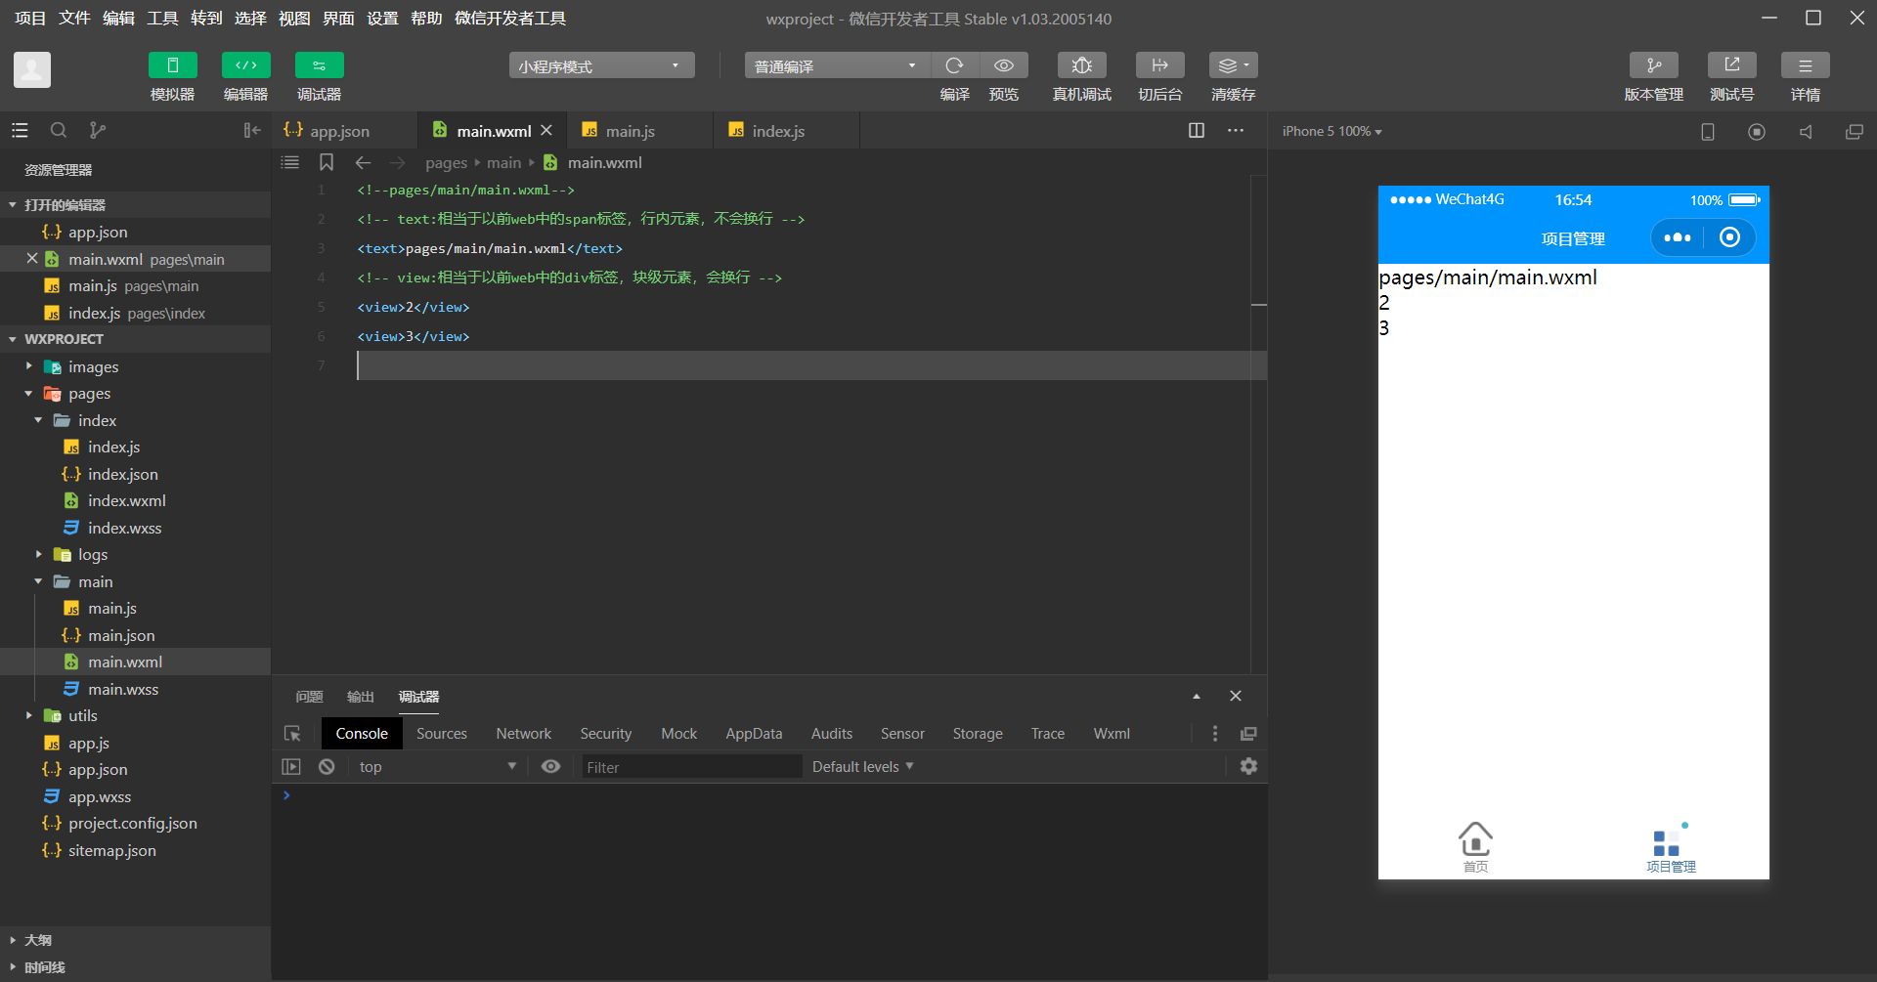
Task: Click the 首页 tab in the simulator
Action: point(1475,846)
